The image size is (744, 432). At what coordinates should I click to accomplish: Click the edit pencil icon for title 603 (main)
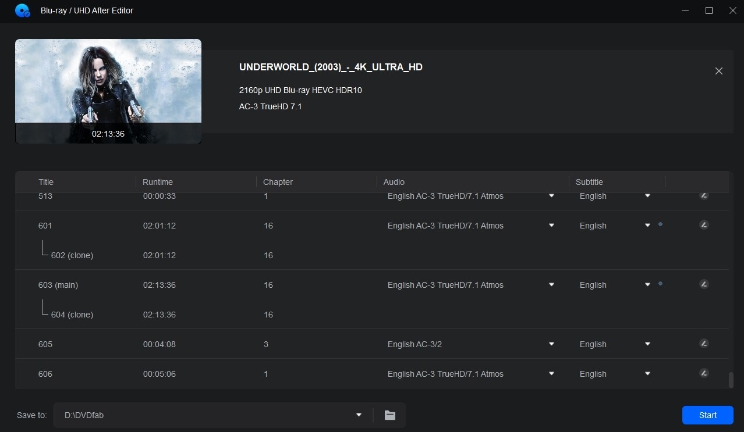pos(704,284)
